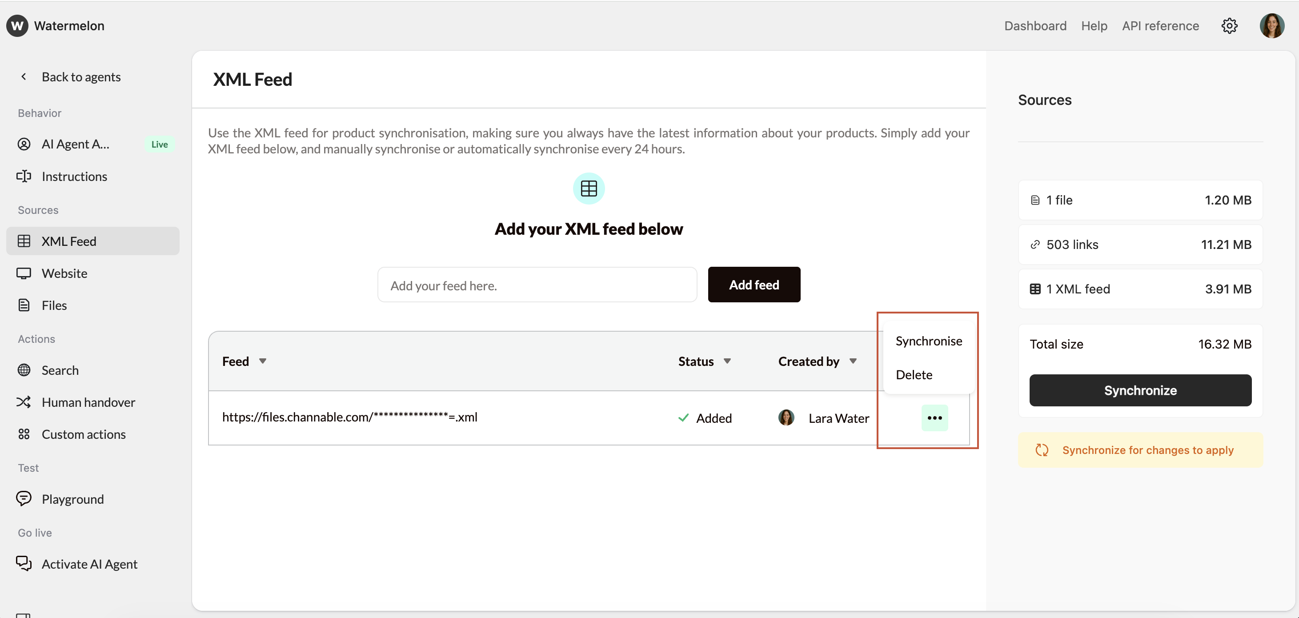Click the Add your feed here input field

[537, 285]
